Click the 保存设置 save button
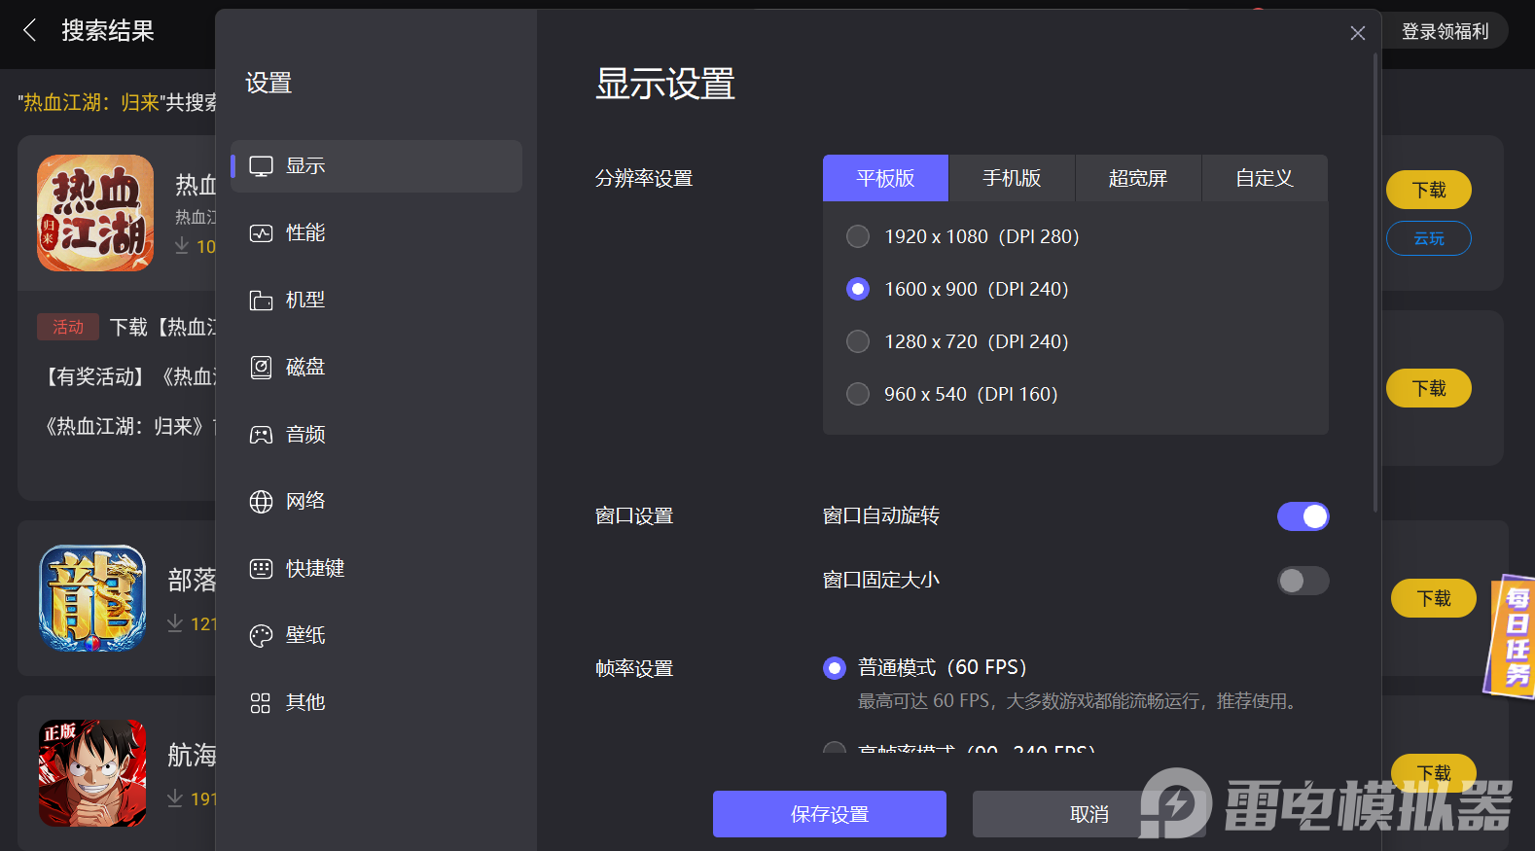The image size is (1535, 851). tap(829, 814)
